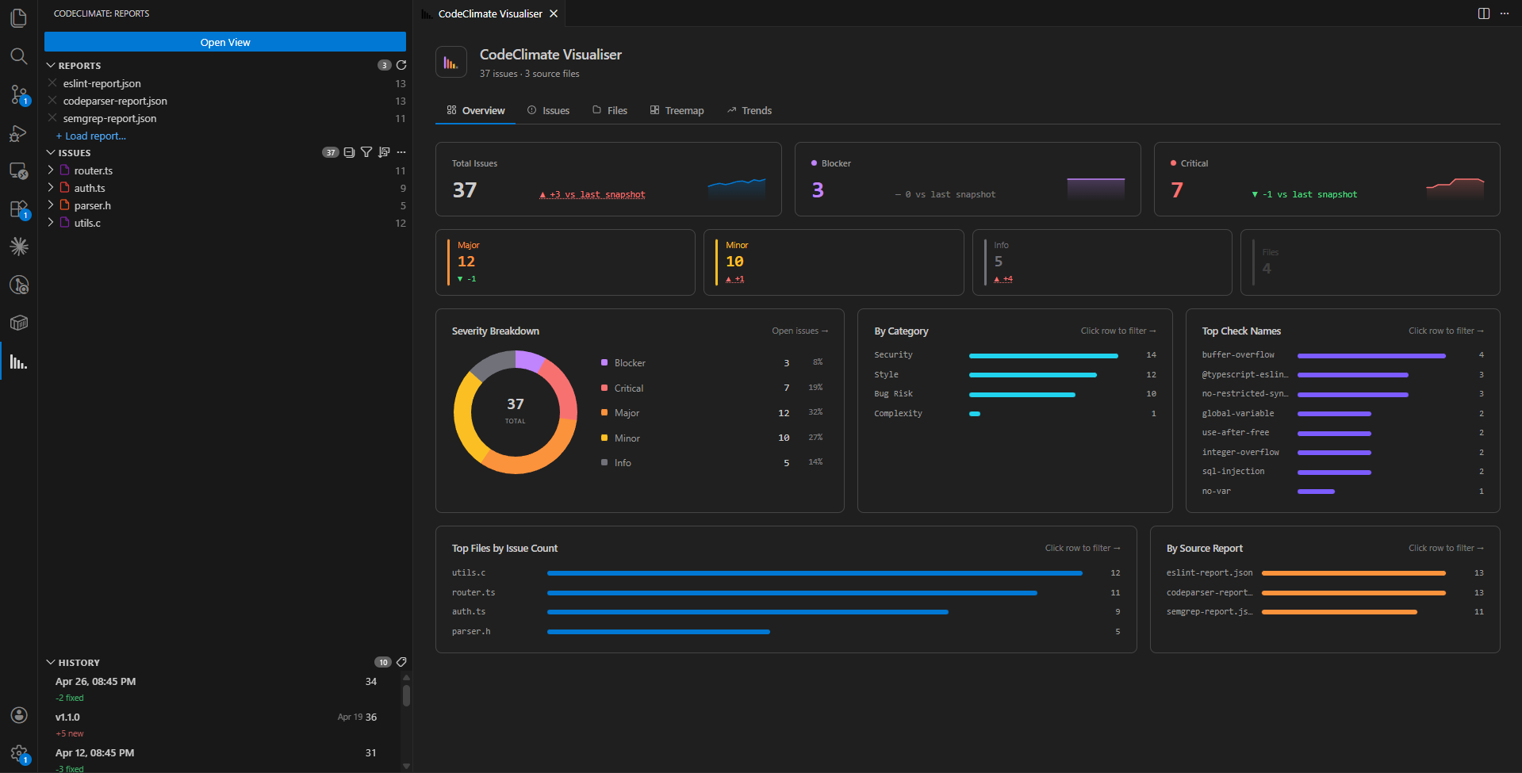Open the Extensions view
Viewport: 1522px width, 773px height.
tap(18, 209)
